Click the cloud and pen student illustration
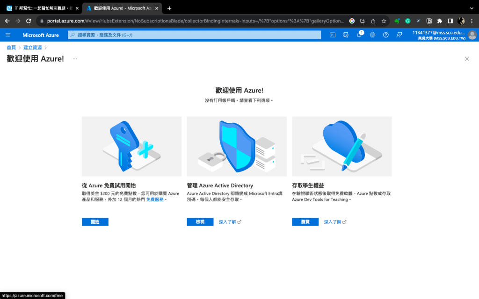479x299 pixels. pyautogui.click(x=342, y=146)
